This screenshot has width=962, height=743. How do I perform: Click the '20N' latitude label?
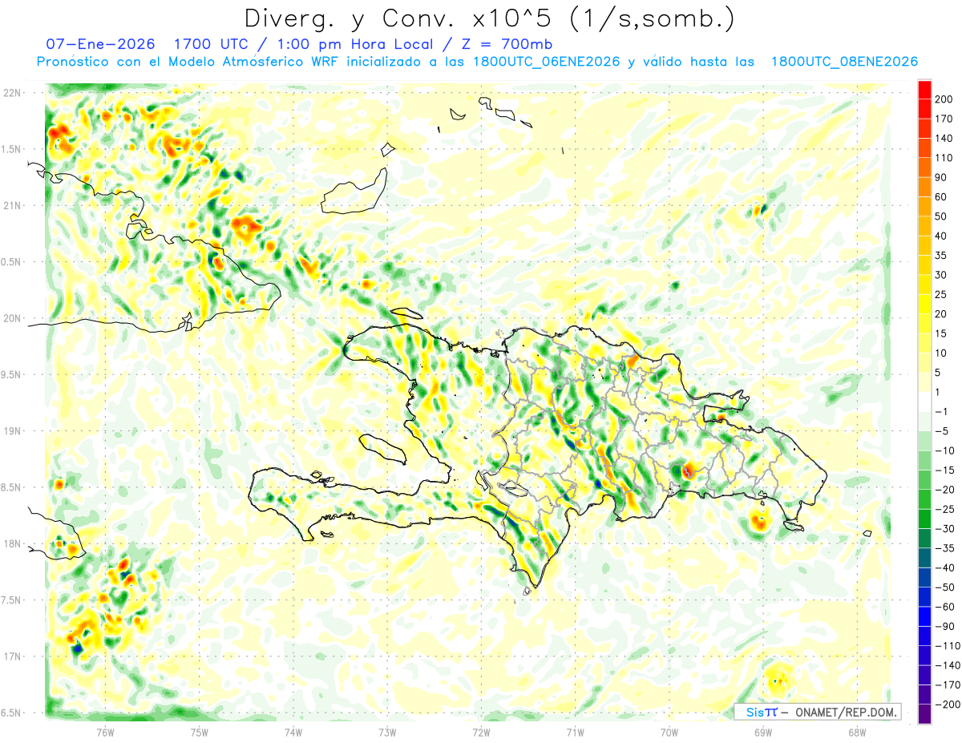tap(11, 318)
